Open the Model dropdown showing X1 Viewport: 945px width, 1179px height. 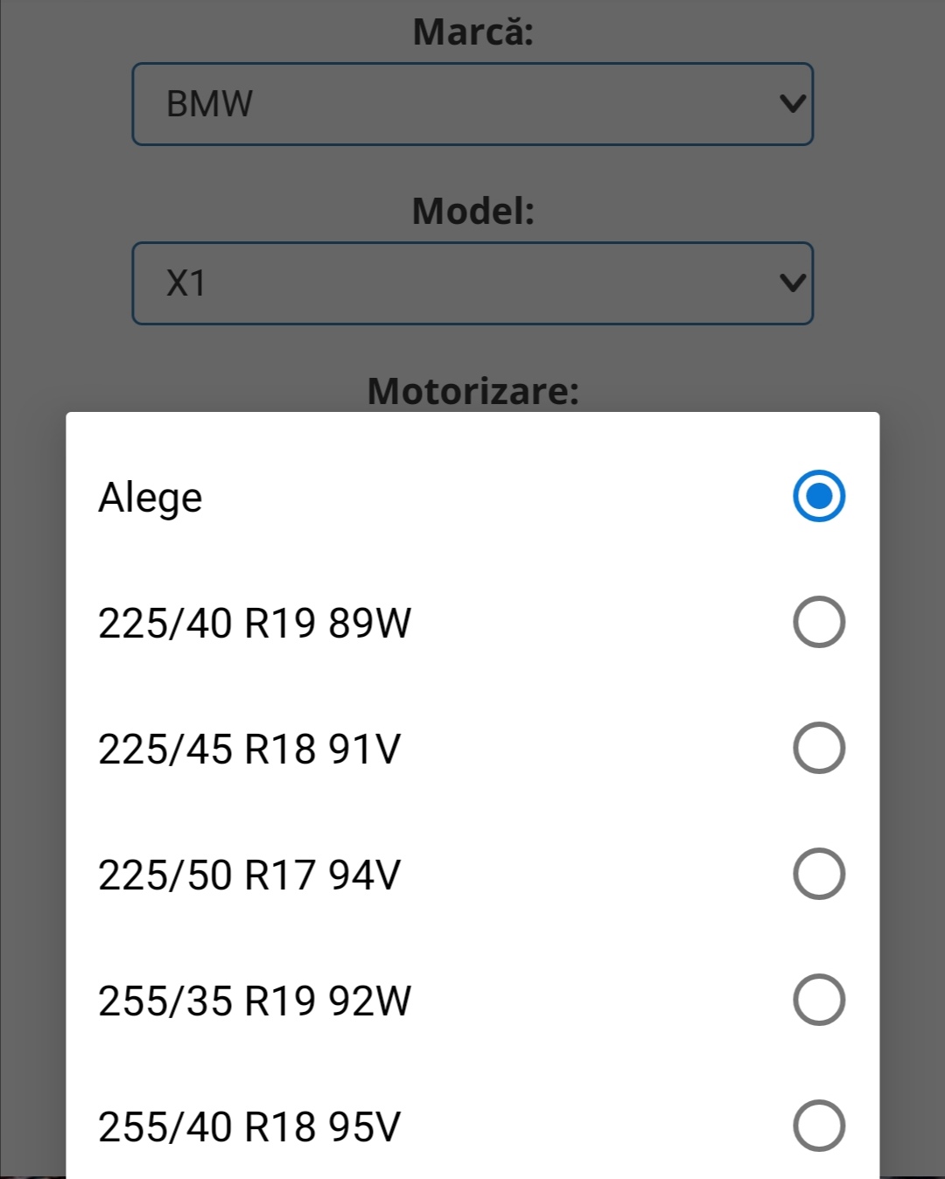click(x=472, y=283)
